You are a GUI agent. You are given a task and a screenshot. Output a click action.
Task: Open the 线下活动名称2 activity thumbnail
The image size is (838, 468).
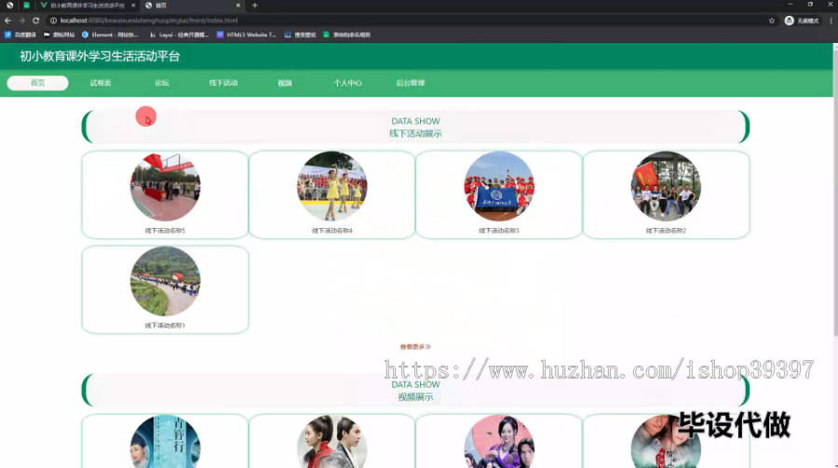[x=666, y=186]
